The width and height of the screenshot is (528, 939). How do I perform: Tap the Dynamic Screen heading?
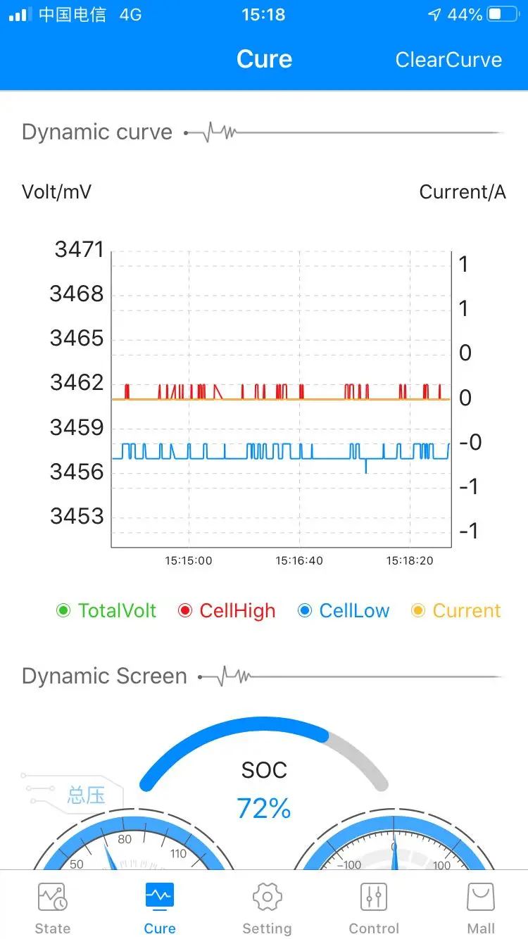click(x=104, y=676)
